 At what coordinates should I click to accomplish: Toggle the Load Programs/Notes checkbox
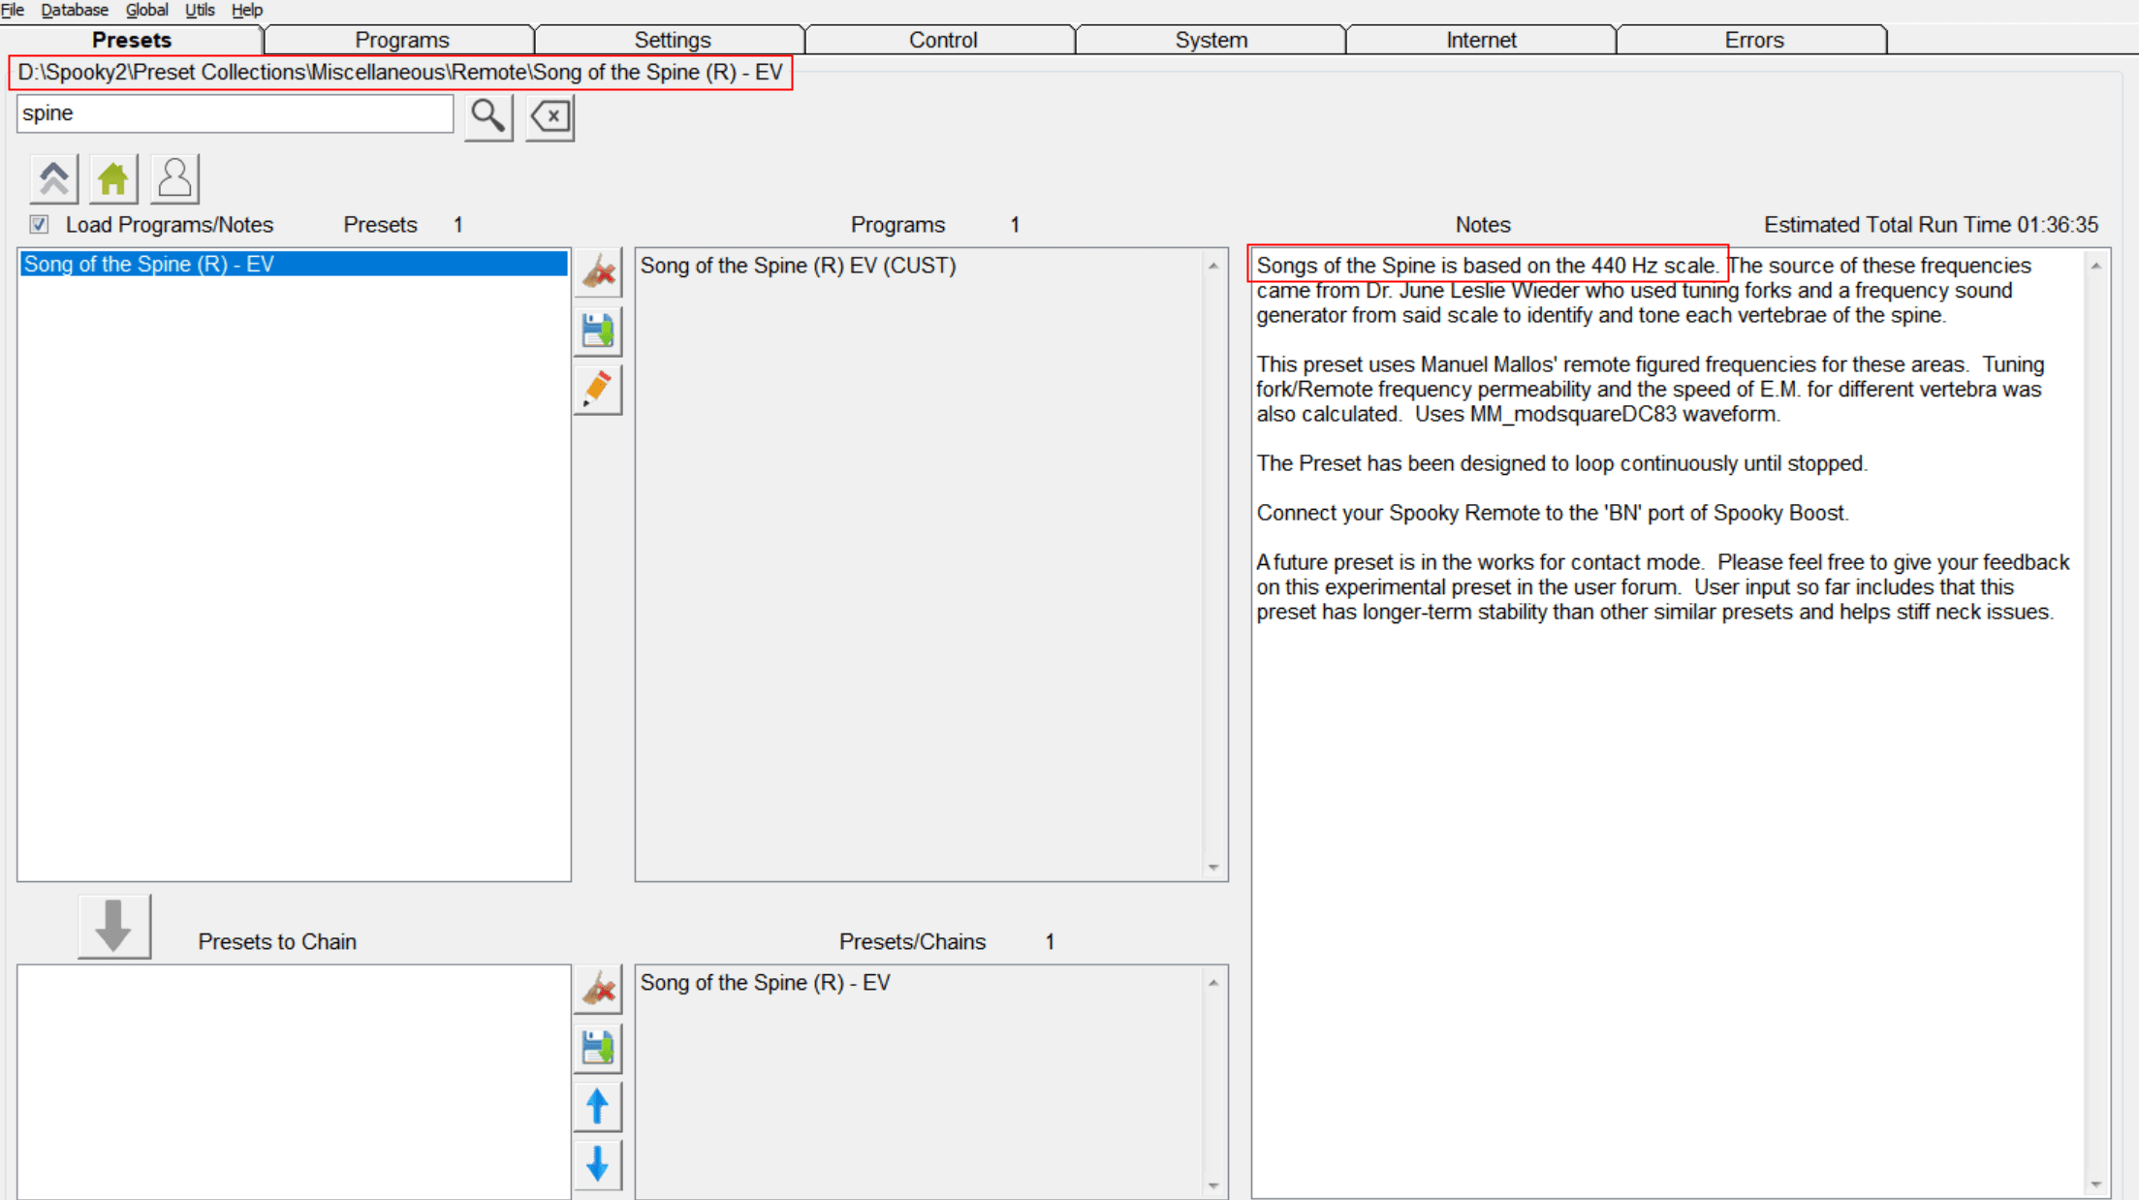point(39,224)
